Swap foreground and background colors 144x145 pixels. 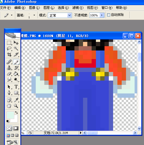point(16,113)
